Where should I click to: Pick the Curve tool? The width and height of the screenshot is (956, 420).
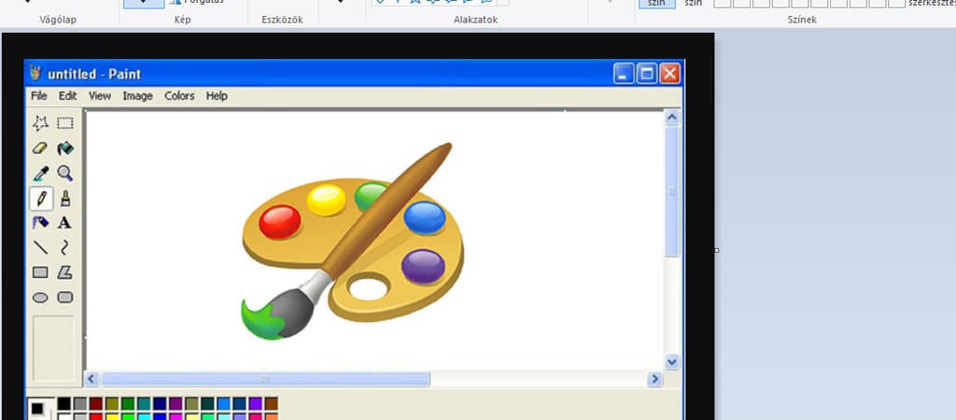pyautogui.click(x=65, y=247)
